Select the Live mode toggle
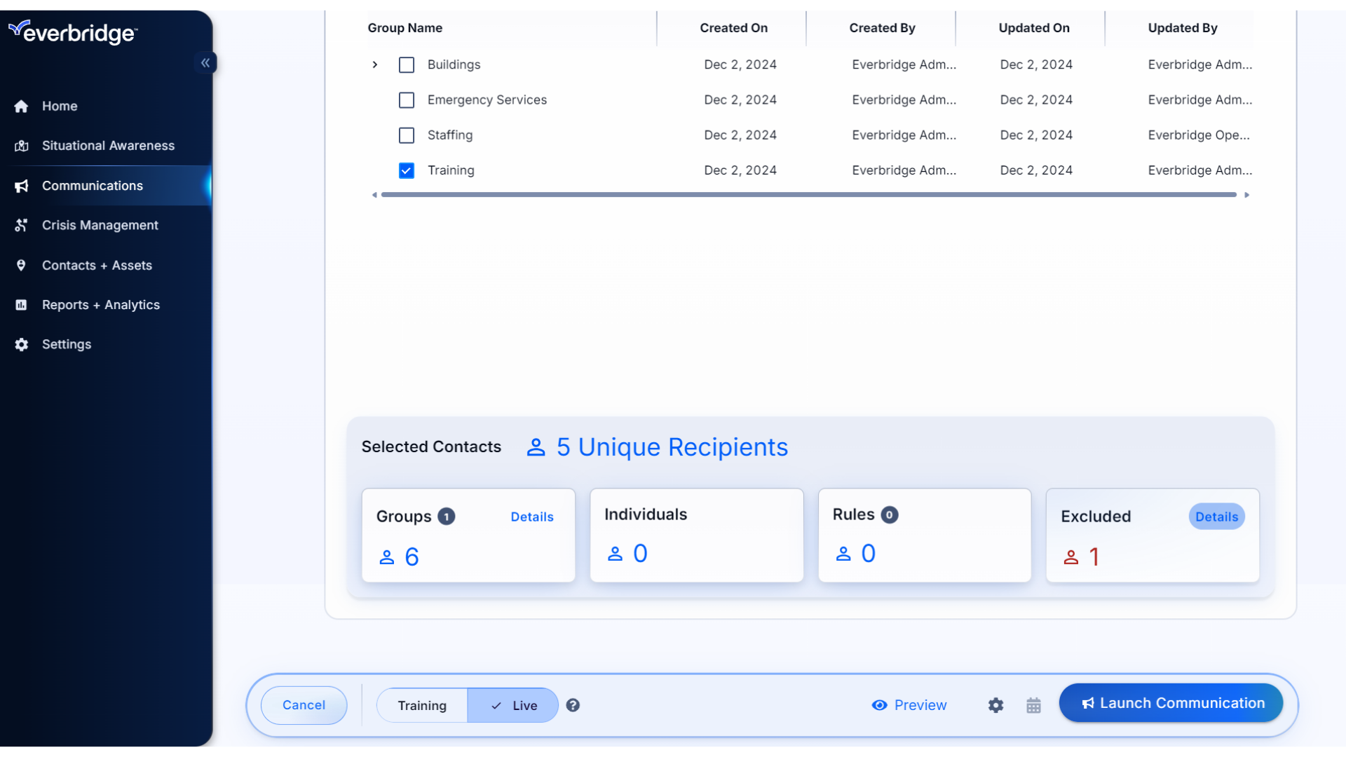 [x=513, y=705]
